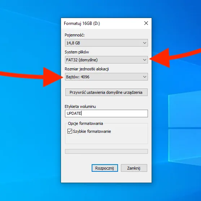Click into the Etykieta woluminu field
The image size is (201, 201).
(x=106, y=113)
